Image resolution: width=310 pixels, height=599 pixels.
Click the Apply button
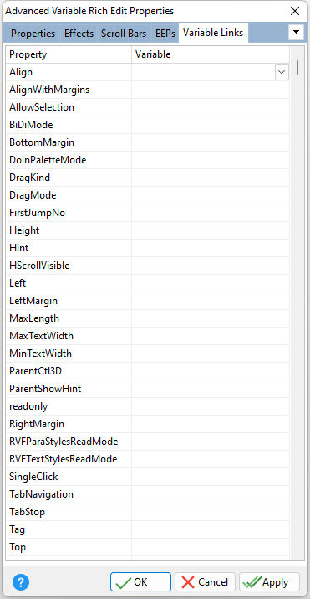pos(269,581)
